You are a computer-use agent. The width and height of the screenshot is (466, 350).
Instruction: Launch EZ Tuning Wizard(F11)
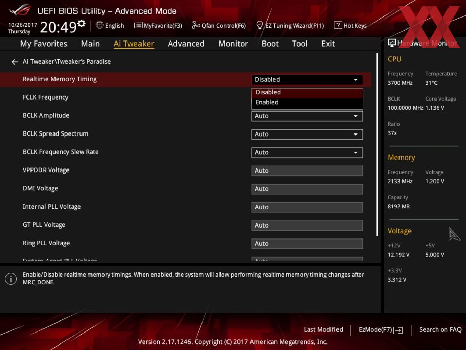[290, 25]
